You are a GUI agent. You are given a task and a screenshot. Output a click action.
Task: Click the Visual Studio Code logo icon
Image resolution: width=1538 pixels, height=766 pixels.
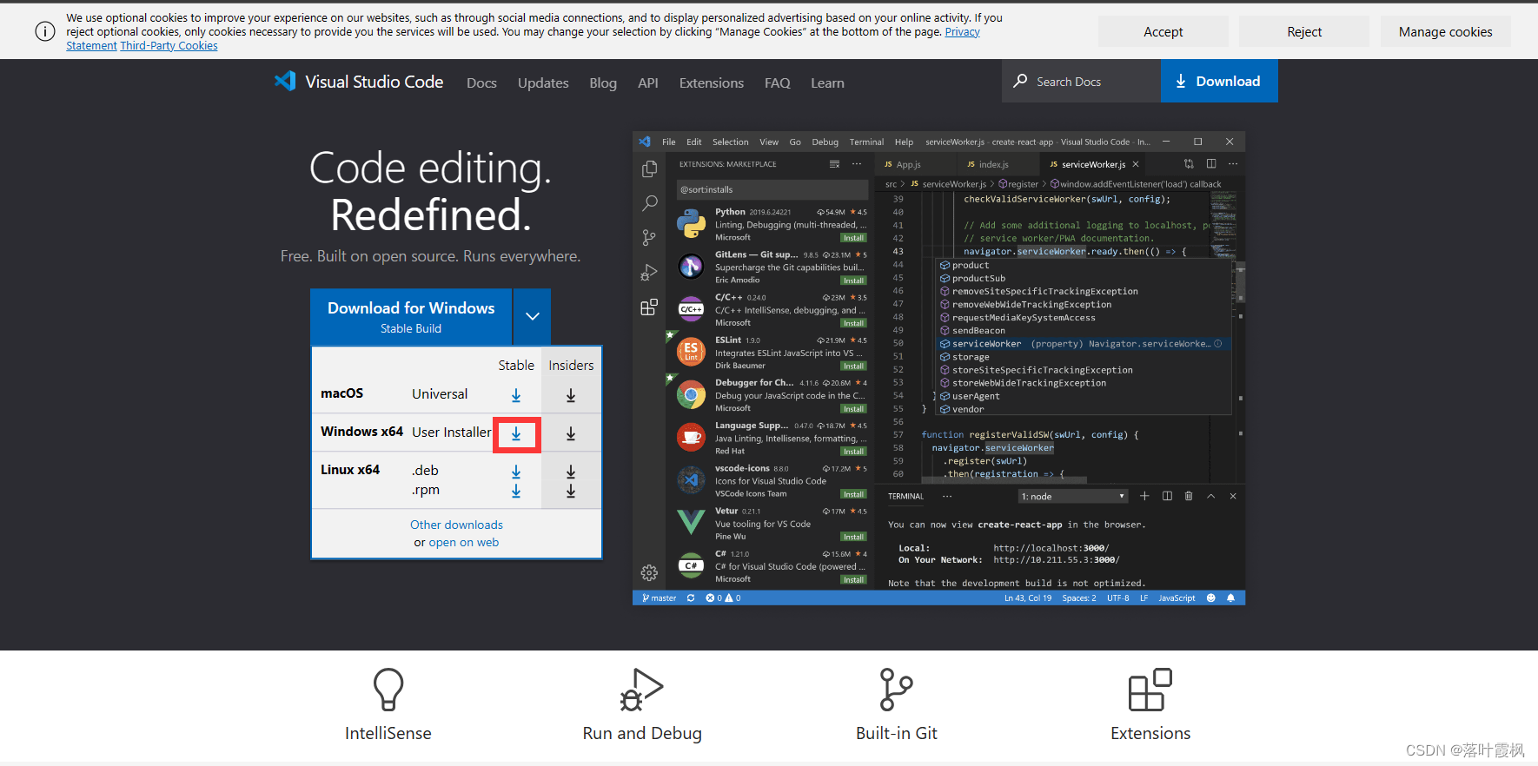[285, 81]
